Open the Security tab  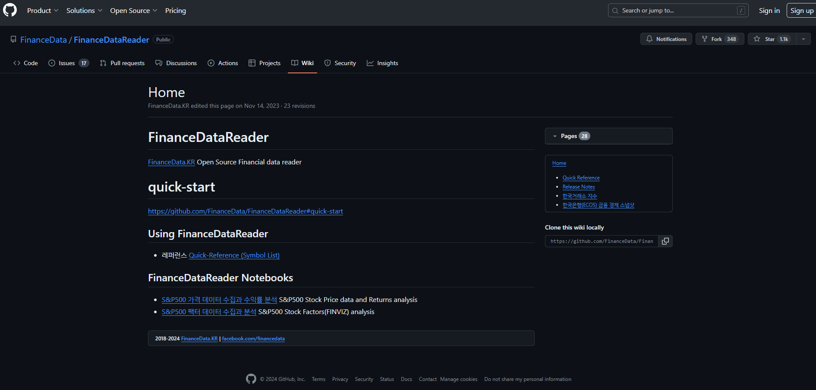coord(340,63)
